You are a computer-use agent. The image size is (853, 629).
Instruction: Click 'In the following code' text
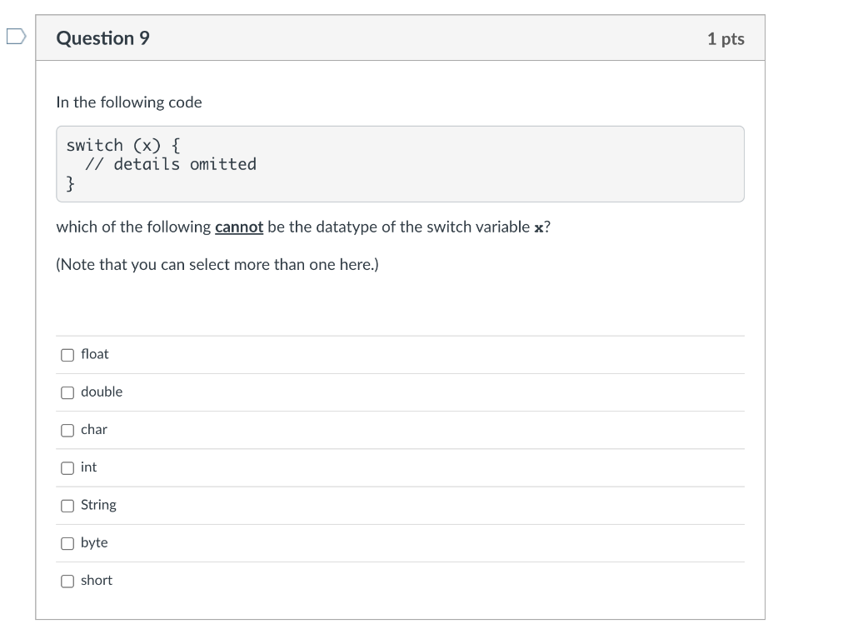(x=129, y=102)
